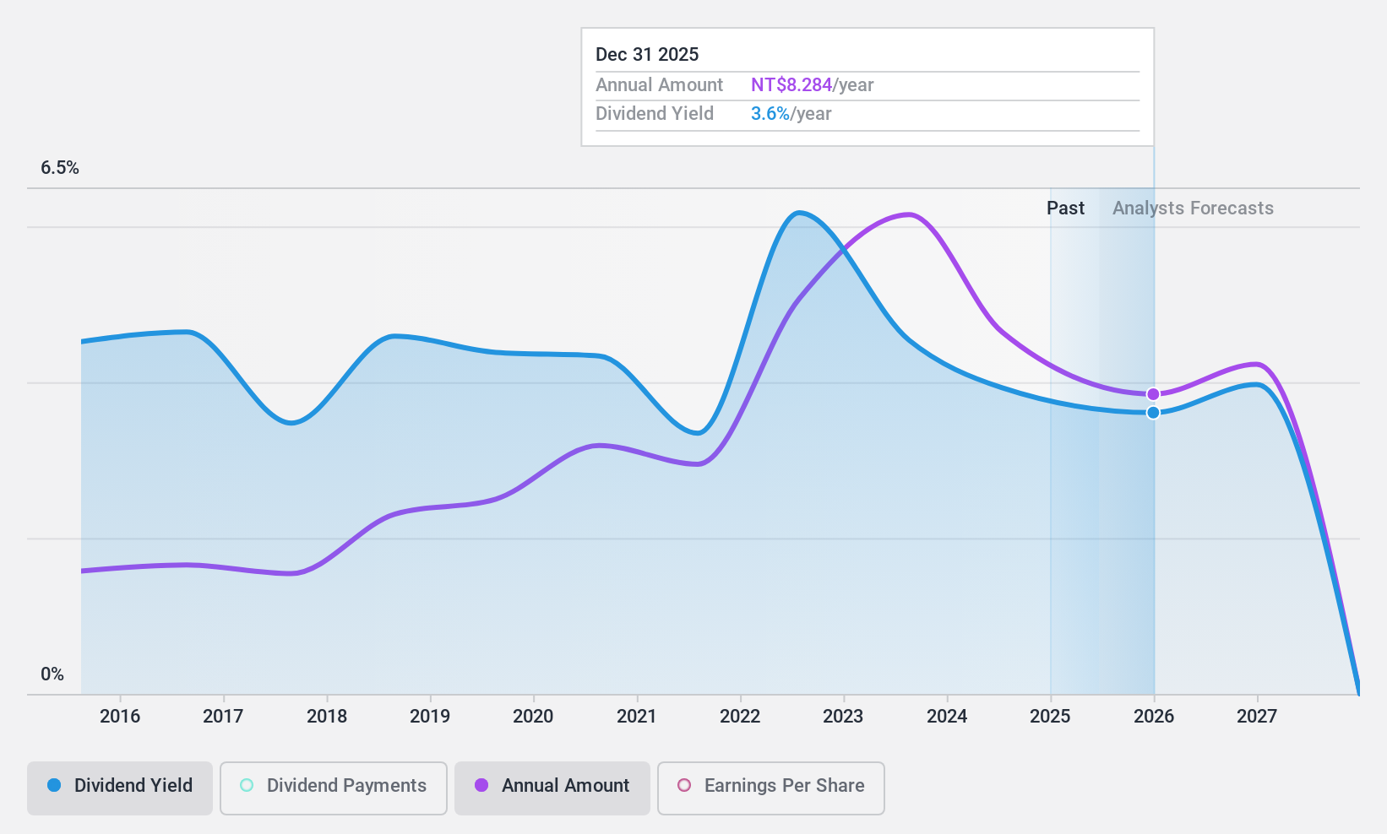
Task: Click the Dec 31 2025 tooltip date
Action: pyautogui.click(x=647, y=55)
